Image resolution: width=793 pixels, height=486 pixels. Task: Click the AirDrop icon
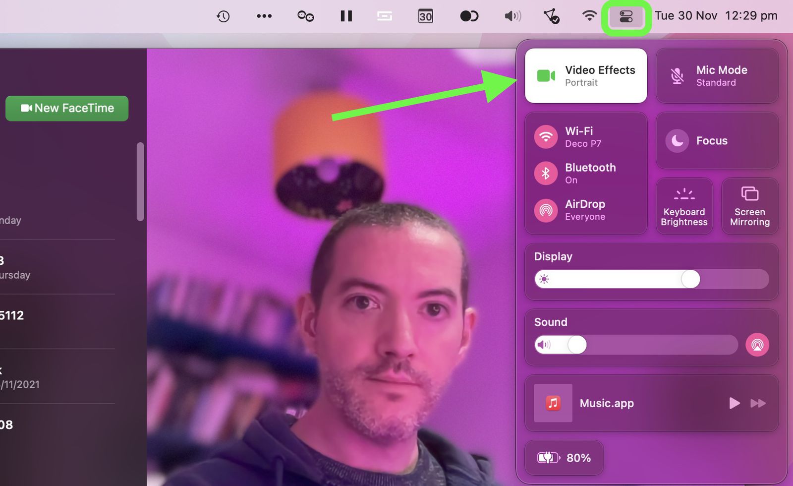[x=545, y=210]
